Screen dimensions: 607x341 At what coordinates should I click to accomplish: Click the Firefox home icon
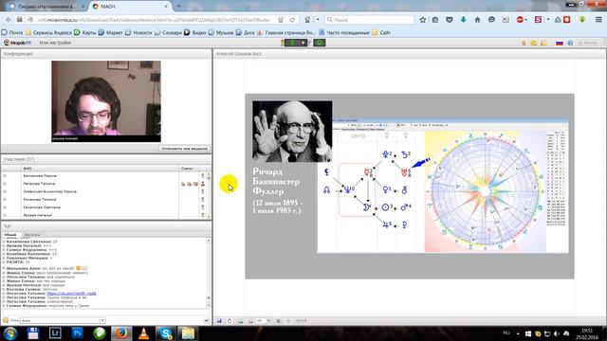pyautogui.click(x=477, y=19)
